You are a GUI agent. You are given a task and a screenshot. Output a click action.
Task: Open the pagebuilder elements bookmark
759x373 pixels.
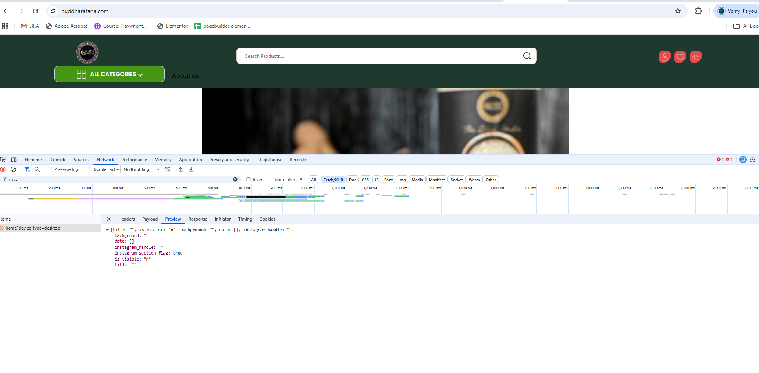pyautogui.click(x=222, y=26)
